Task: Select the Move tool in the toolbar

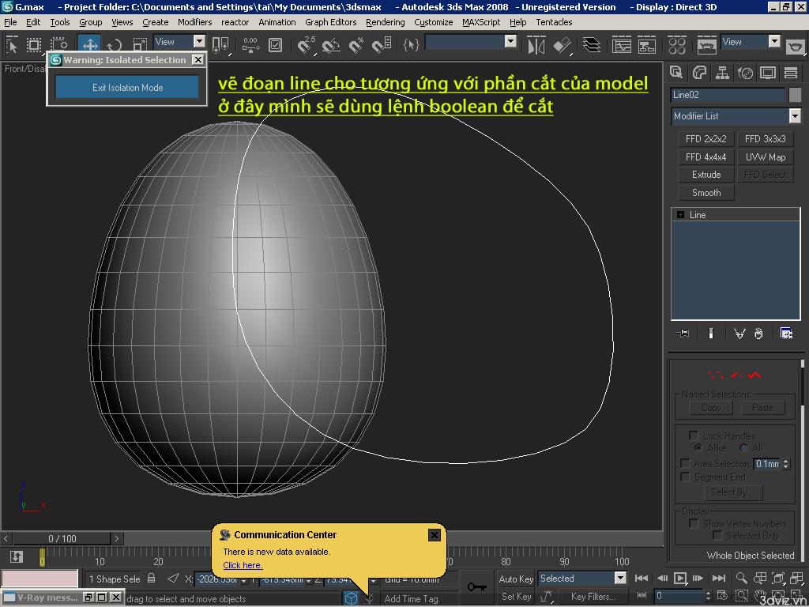Action: click(x=90, y=45)
